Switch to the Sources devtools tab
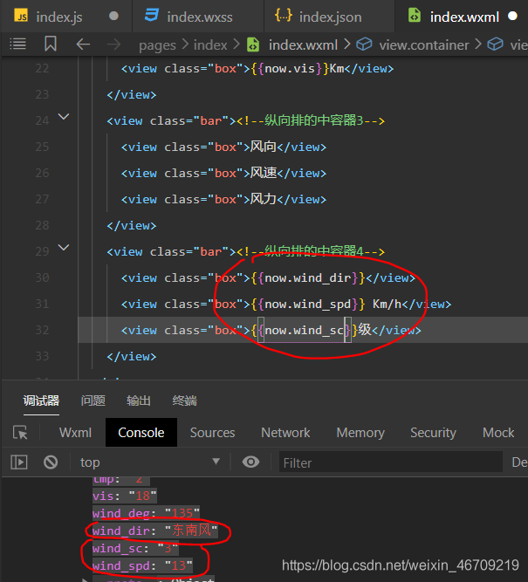The height and width of the screenshot is (582, 528). click(x=212, y=433)
